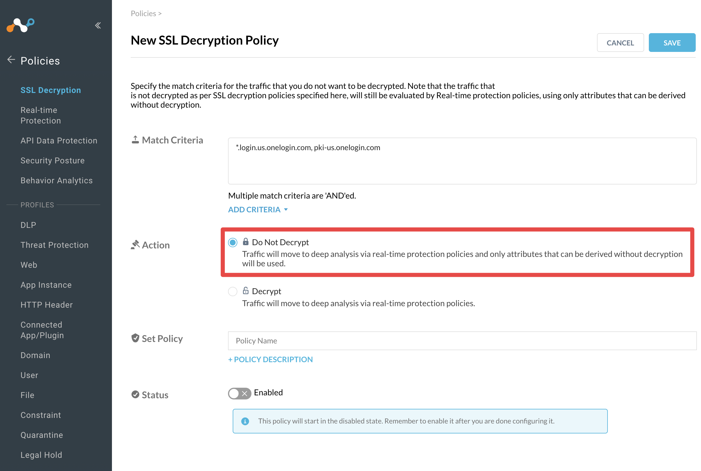This screenshot has width=701, height=471.
Task: Click the back arrow beside Policies
Action: 11,60
